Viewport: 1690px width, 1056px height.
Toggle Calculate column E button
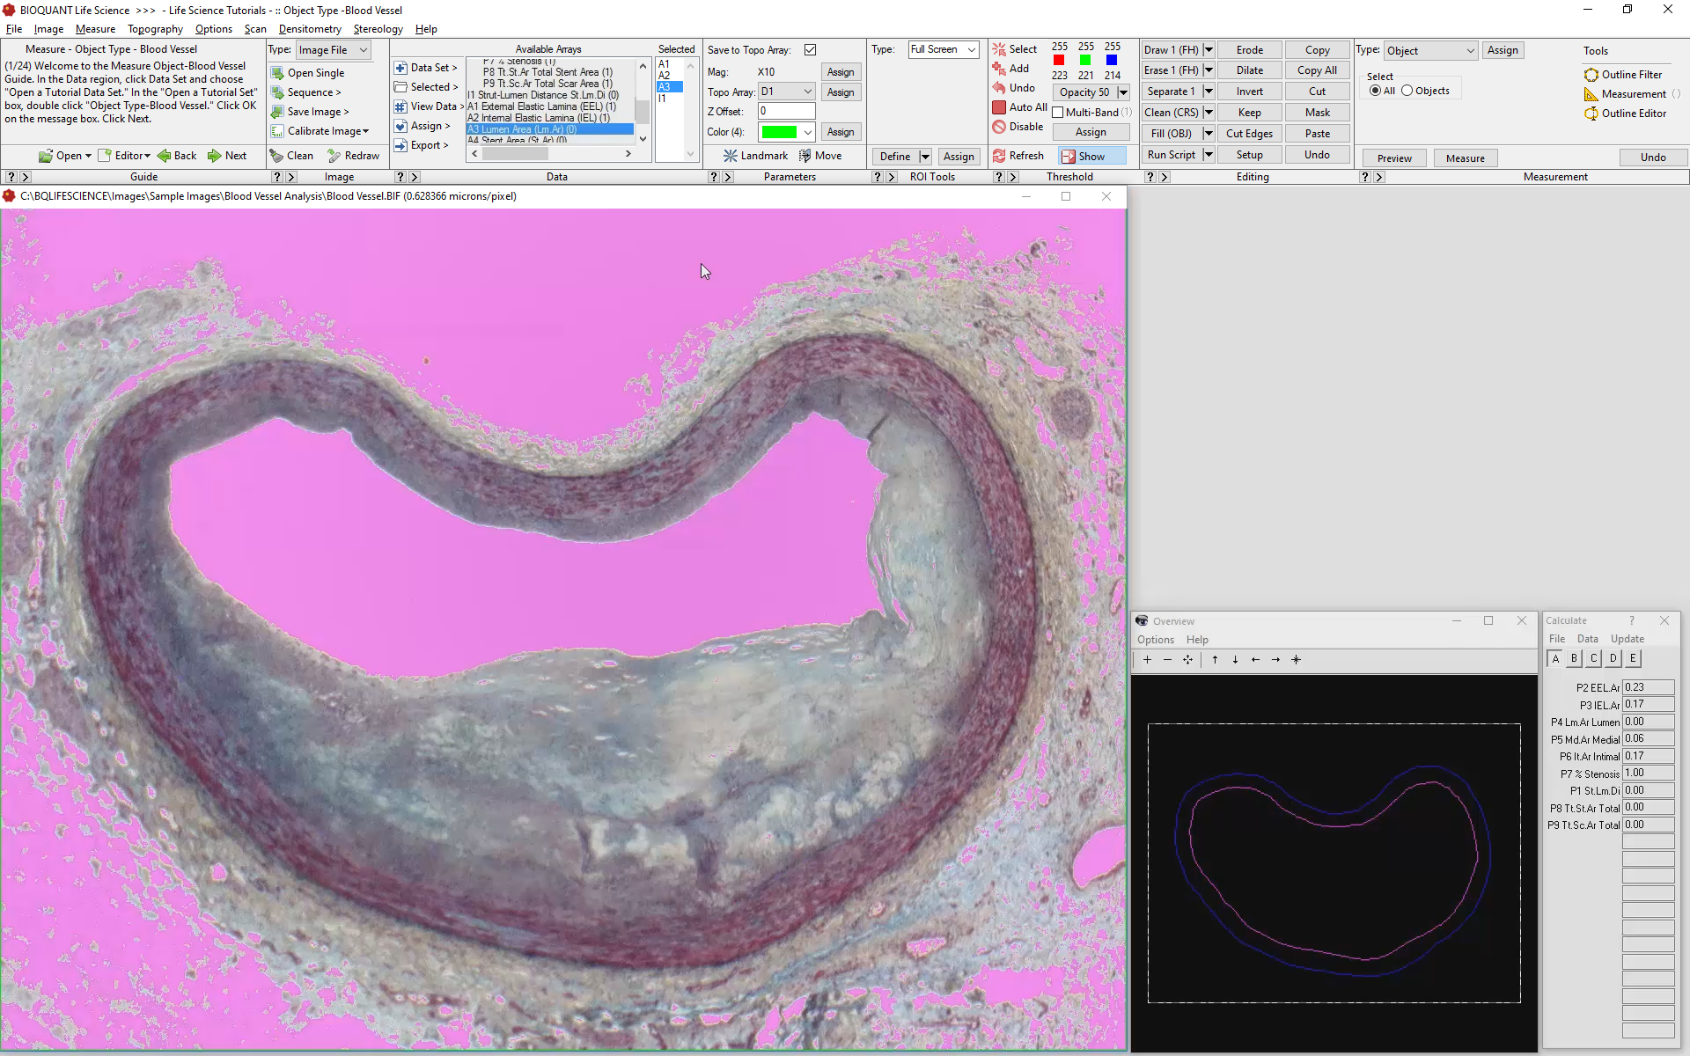(1633, 658)
